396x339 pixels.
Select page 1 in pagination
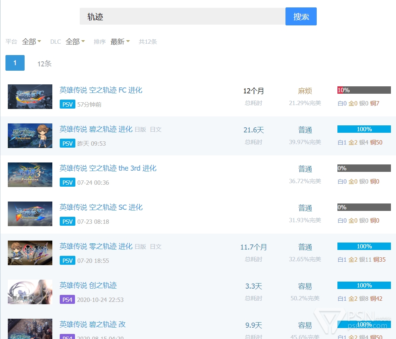(15, 63)
